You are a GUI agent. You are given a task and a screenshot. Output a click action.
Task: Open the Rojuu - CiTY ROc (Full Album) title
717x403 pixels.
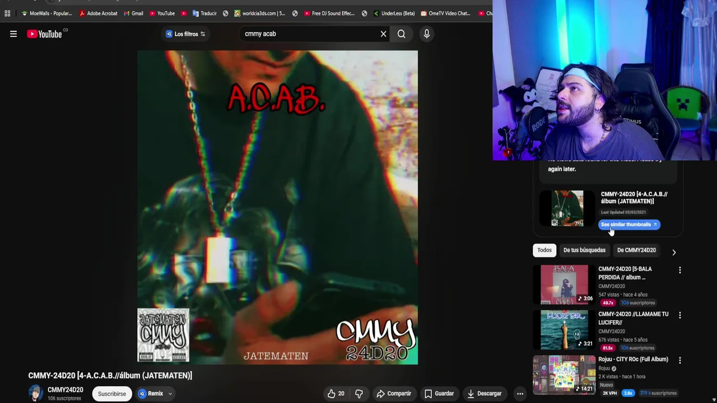point(633,359)
